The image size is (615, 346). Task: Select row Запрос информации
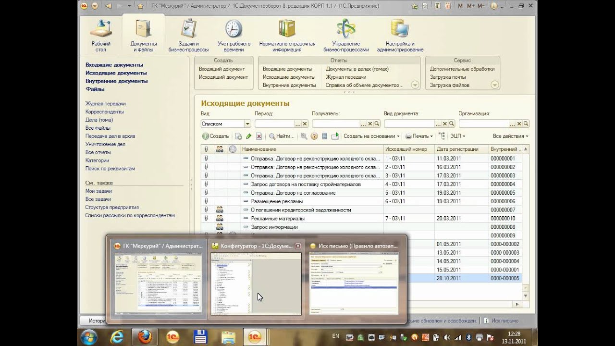(x=361, y=227)
